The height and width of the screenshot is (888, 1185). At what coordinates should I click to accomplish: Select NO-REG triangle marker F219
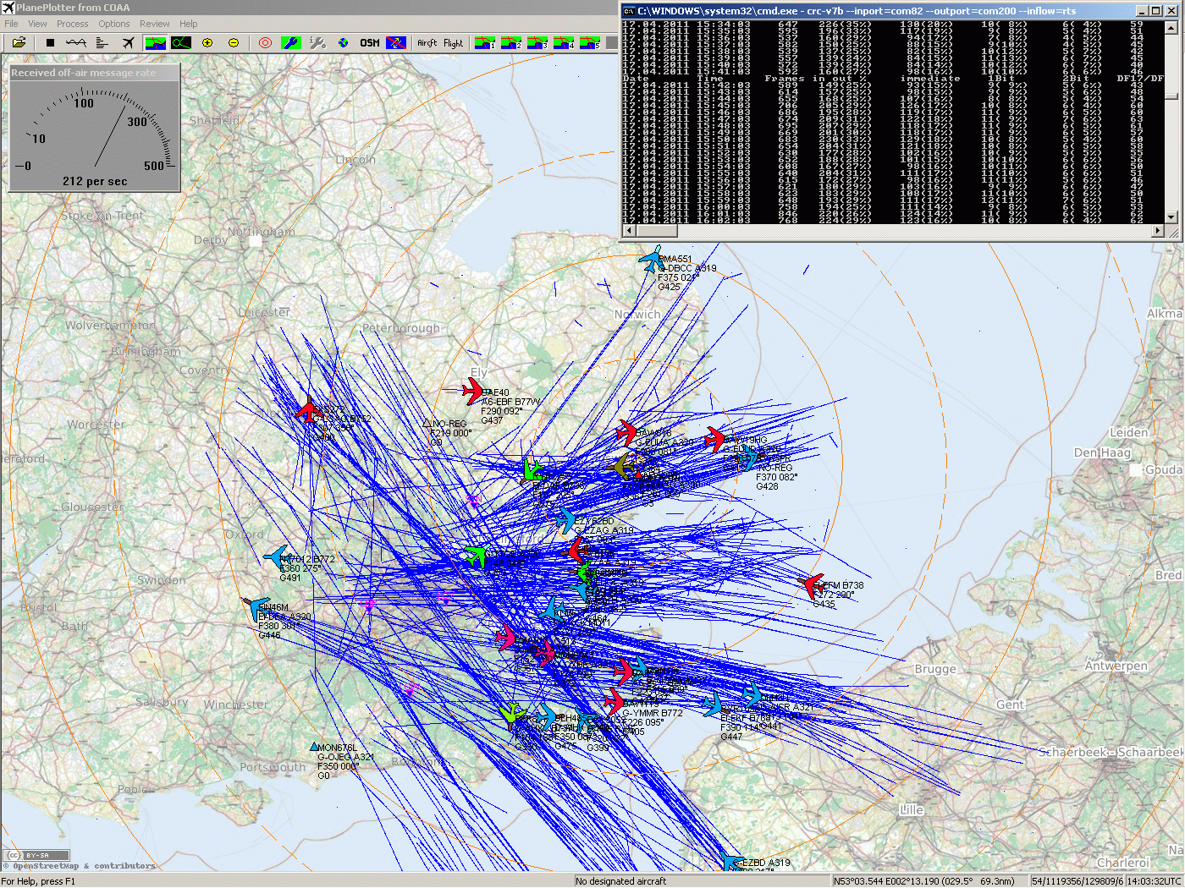[427, 424]
